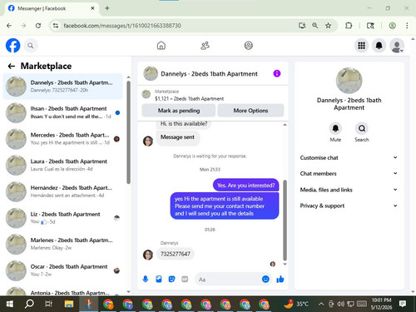Click the chat messages scrollbar
416x312 pixels.
pyautogui.click(x=285, y=220)
